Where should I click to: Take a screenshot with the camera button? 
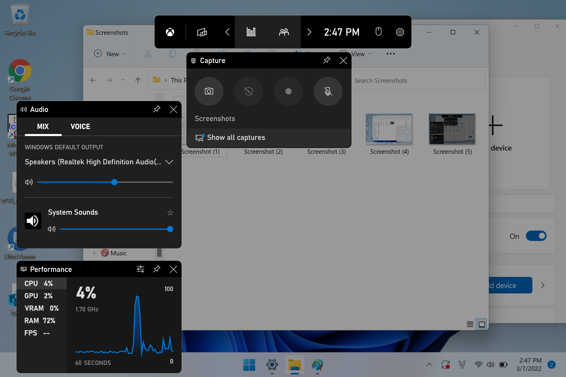209,91
